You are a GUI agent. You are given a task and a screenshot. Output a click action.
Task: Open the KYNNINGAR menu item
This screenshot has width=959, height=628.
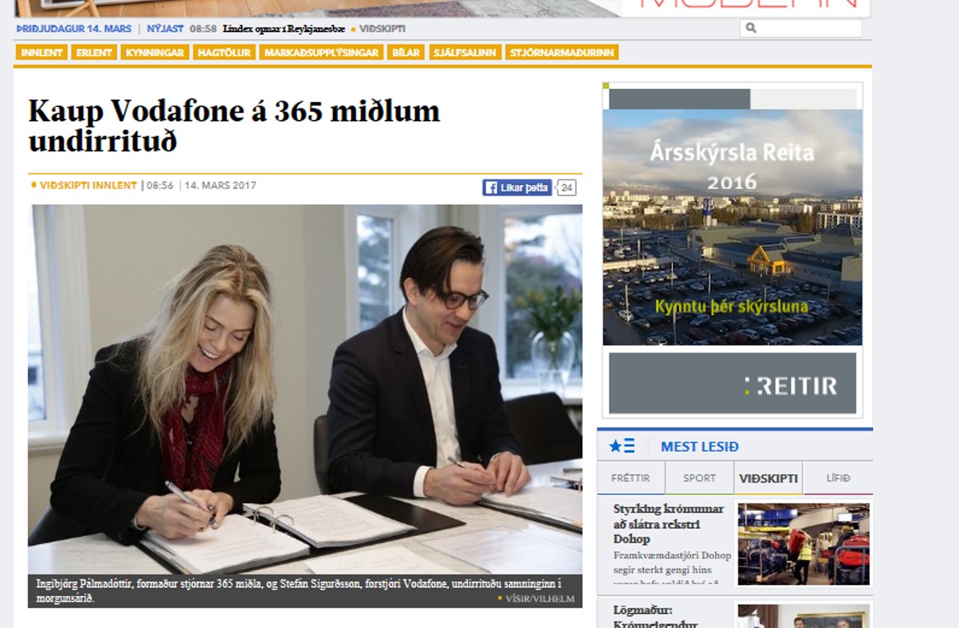[156, 53]
